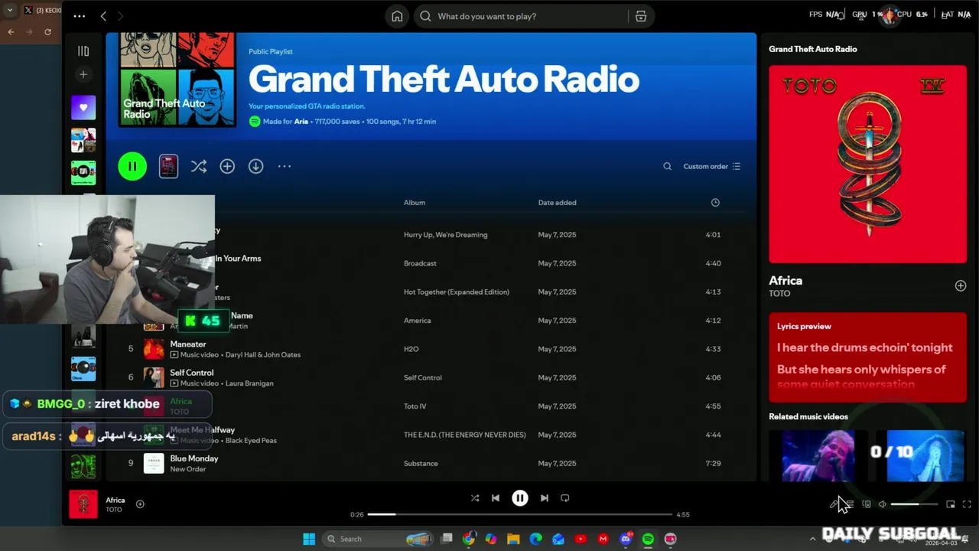Add Africa to a playlist from the bottom bar
The image size is (979, 551).
tap(140, 504)
